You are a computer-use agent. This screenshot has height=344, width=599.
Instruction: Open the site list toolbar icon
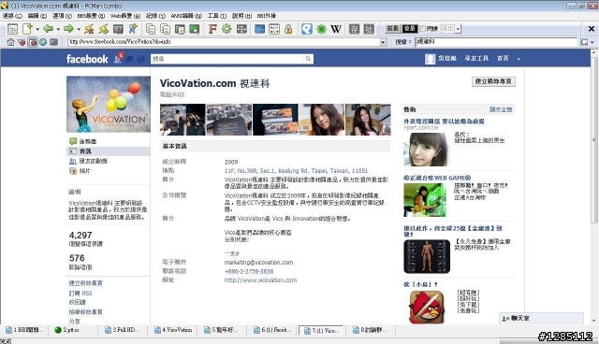pos(12,29)
